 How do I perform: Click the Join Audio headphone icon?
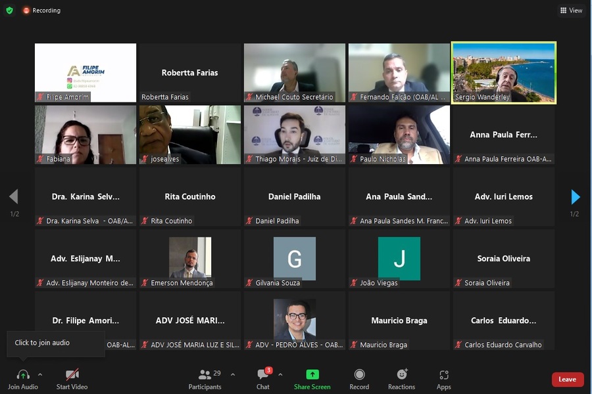tap(23, 374)
